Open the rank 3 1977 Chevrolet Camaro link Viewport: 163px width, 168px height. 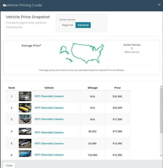coord(49,119)
